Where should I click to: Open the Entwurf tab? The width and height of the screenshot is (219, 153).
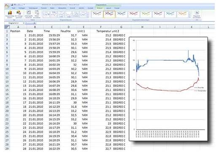point(100,8)
